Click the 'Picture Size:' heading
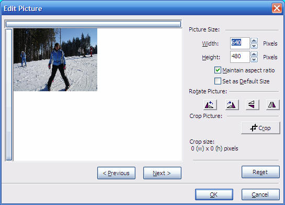This screenshot has width=285, height=205. coord(204,29)
